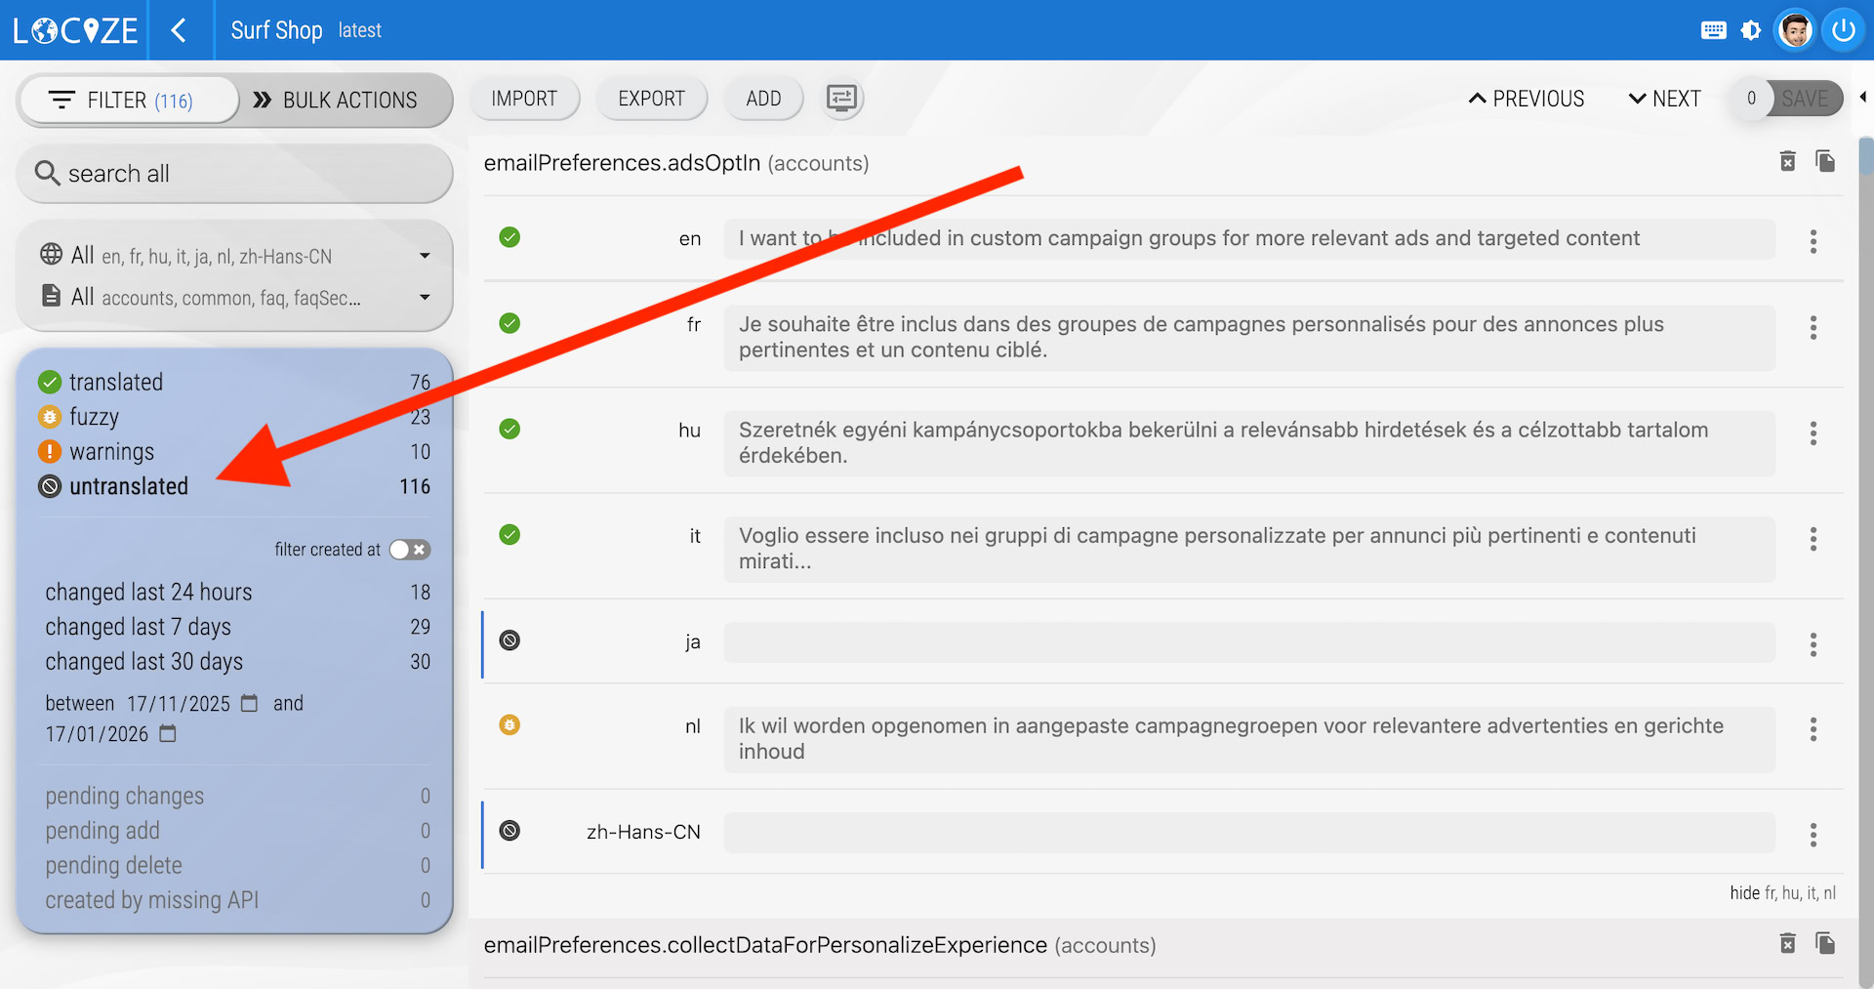This screenshot has width=1874, height=989.
Task: Filter by untranslated segments
Action: (129, 486)
